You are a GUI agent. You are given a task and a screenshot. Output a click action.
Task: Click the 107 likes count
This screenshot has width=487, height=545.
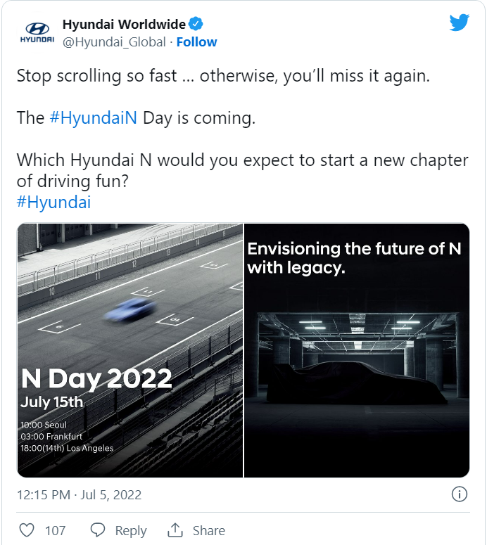tap(56, 531)
